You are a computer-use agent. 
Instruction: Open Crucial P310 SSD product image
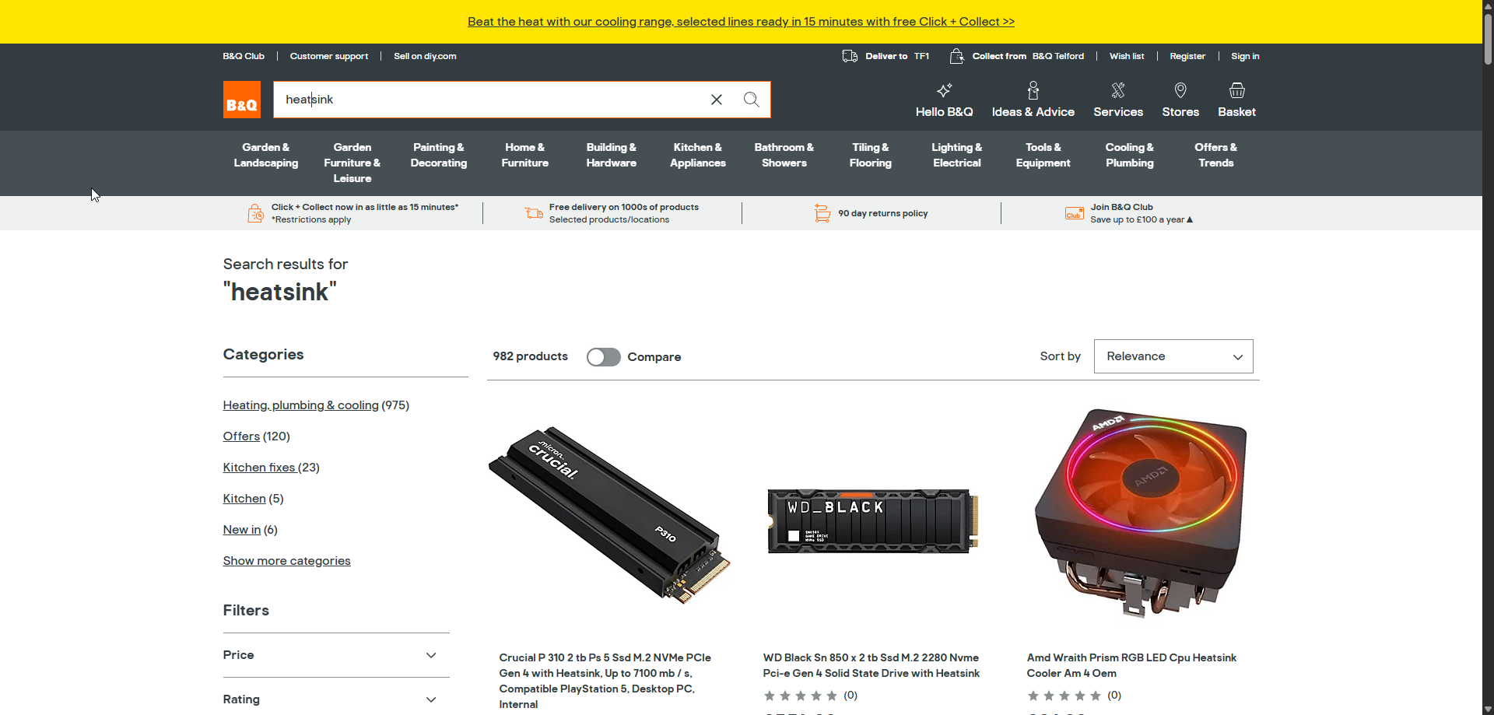609,515
